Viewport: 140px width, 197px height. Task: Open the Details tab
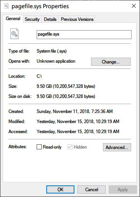point(50,19)
